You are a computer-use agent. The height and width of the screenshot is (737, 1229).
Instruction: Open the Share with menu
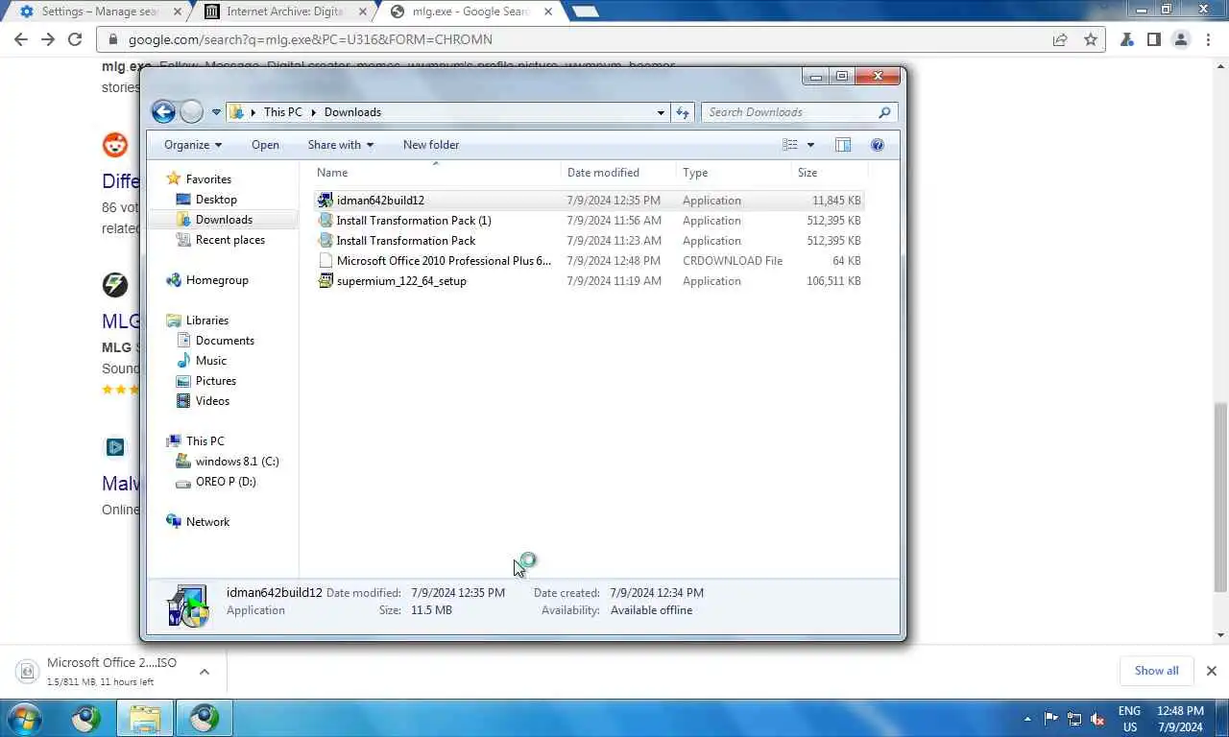click(341, 145)
